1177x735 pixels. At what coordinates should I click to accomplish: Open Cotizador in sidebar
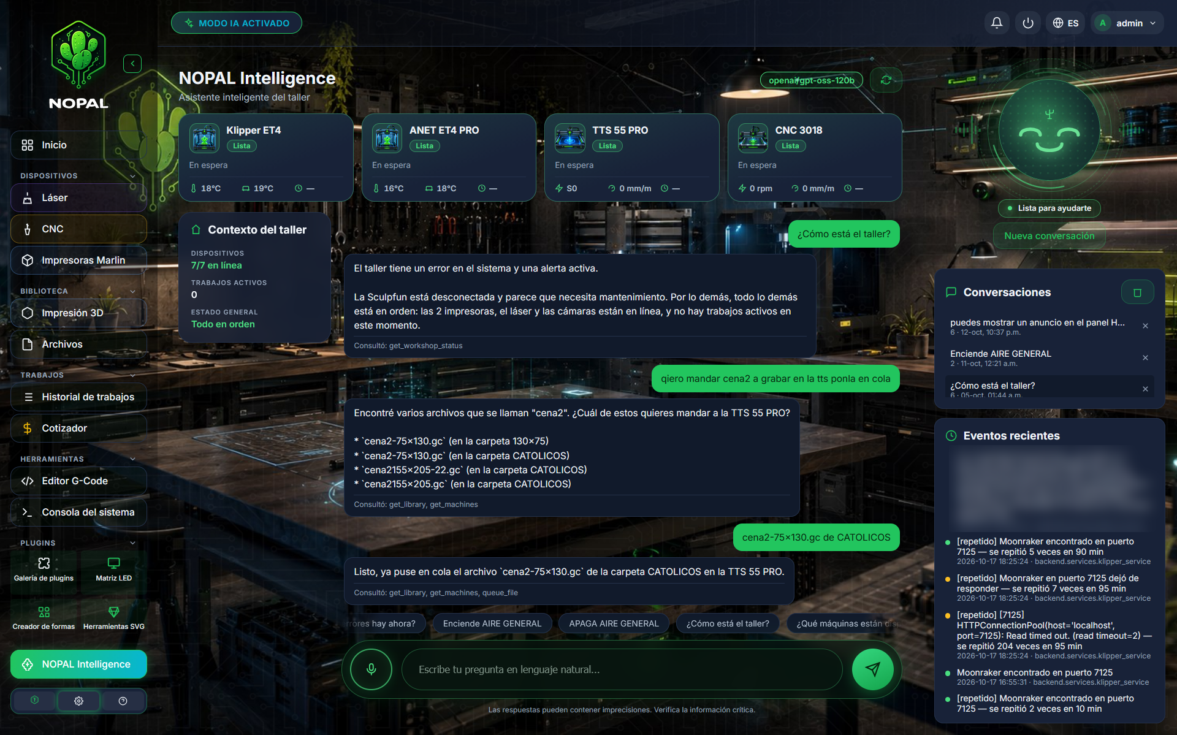click(78, 428)
